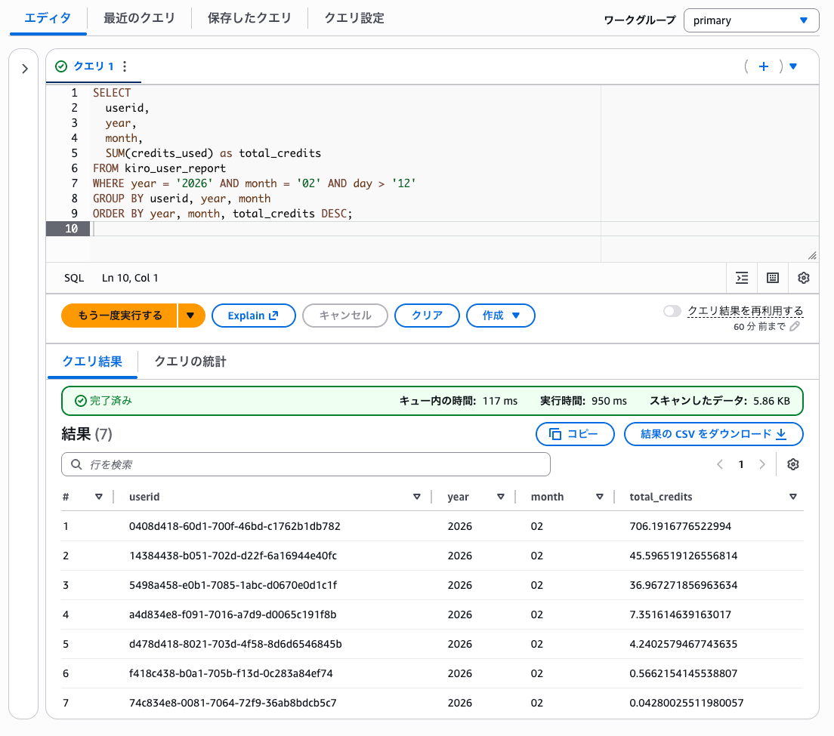
Task: Open query tabs dropdown arrow next to plus
Action: point(793,66)
